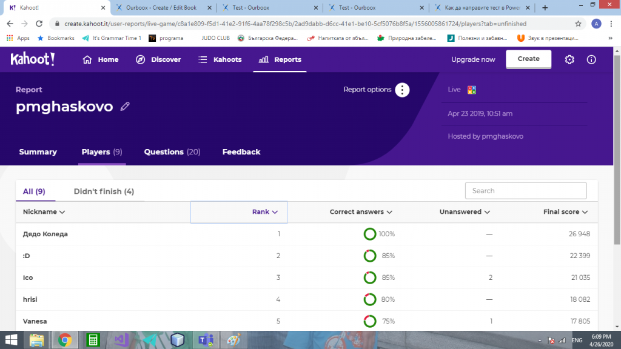Open the Полезни и забавн... bookmark
Image resolution: width=621 pixels, height=349 pixels.
tap(477, 38)
